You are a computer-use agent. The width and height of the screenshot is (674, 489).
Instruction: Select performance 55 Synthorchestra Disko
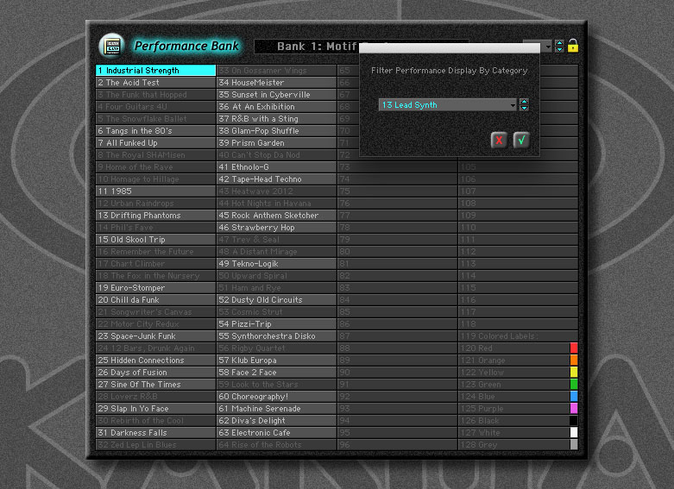point(276,336)
